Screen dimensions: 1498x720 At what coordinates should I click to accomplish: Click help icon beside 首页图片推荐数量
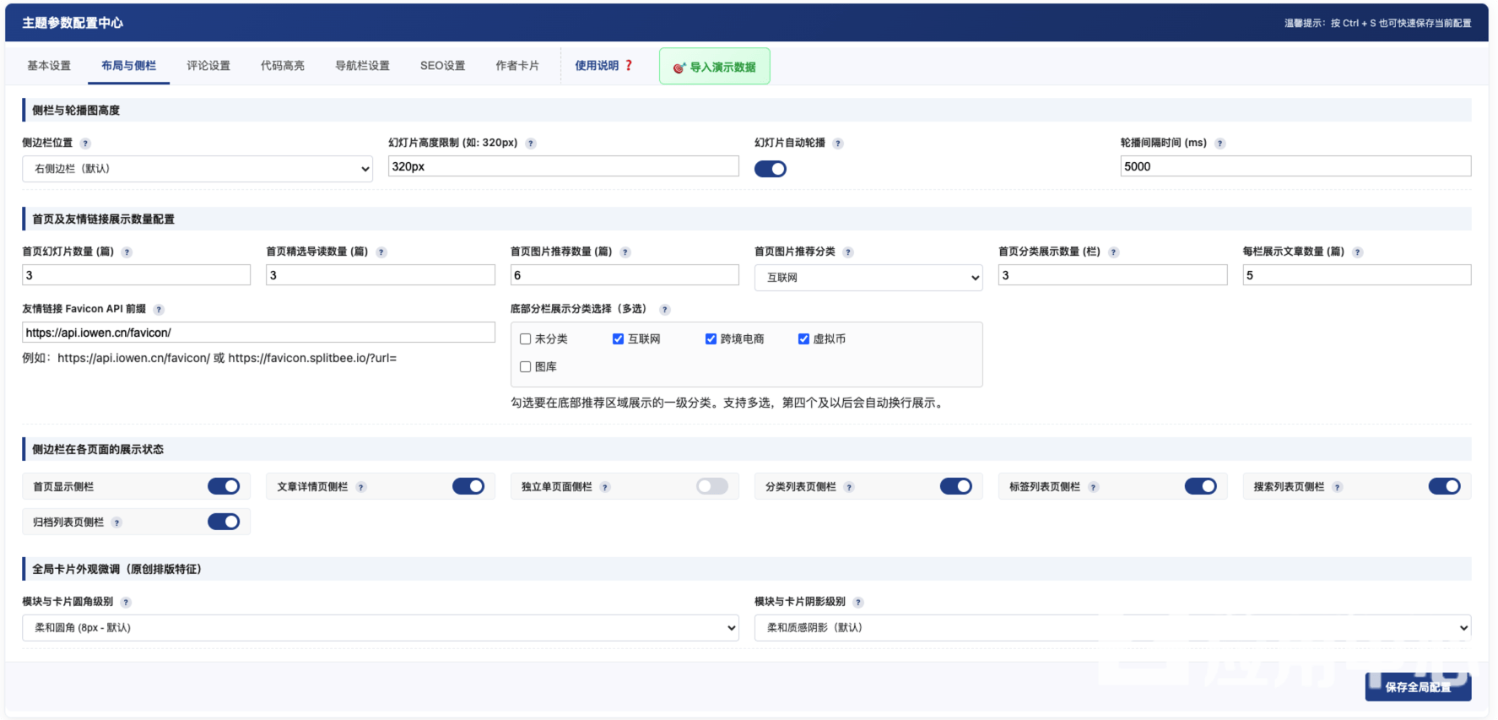pos(625,252)
